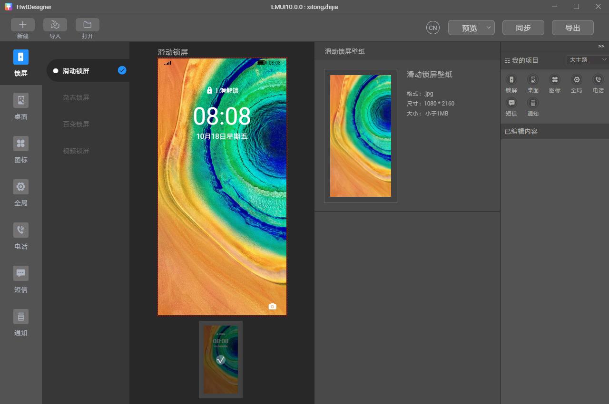Click the 同步 button
The width and height of the screenshot is (609, 404).
point(523,28)
